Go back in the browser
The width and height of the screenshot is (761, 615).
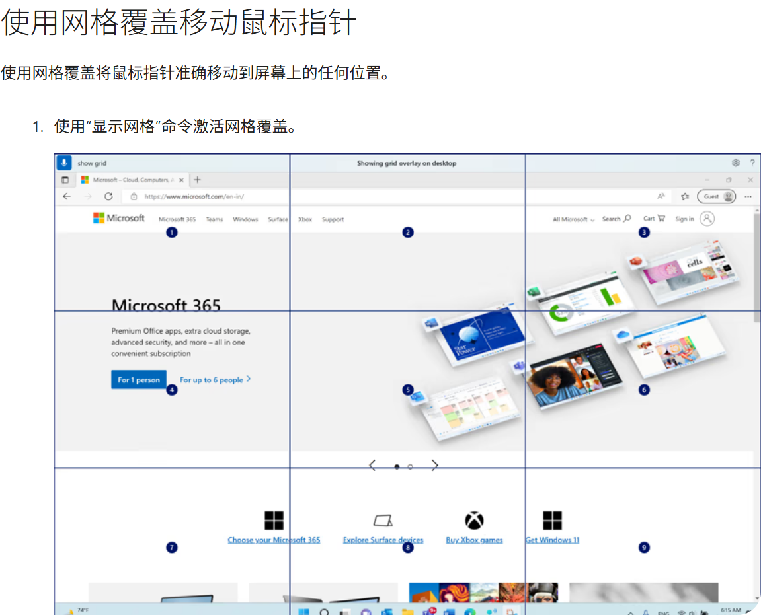click(67, 196)
